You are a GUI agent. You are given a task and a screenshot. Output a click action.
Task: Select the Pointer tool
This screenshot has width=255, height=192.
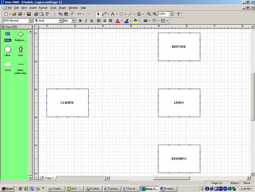98,14
